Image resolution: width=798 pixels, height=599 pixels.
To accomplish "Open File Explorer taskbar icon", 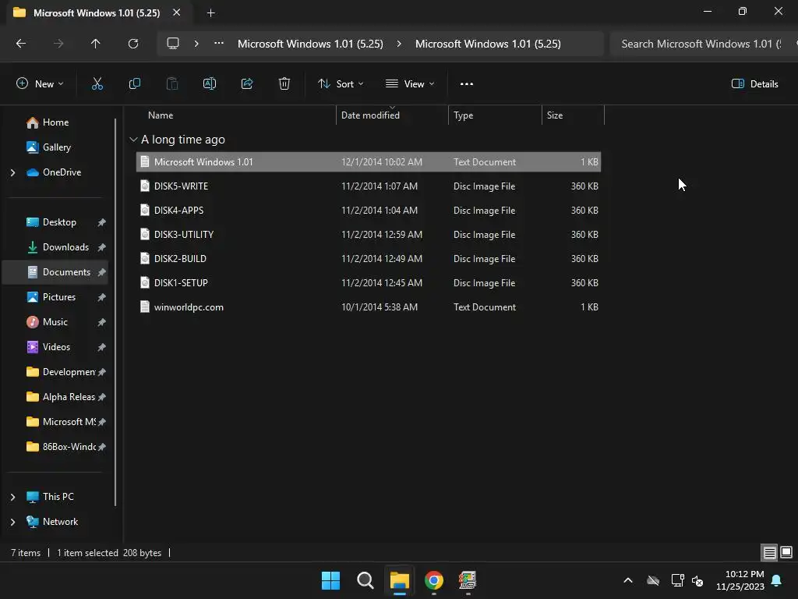I will [400, 580].
